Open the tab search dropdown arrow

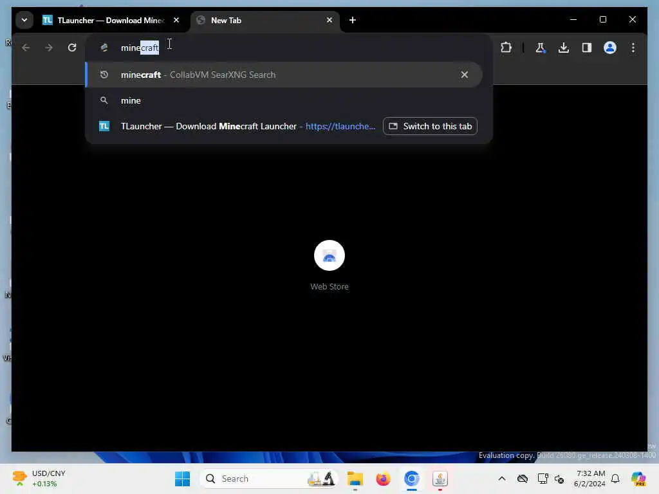click(24, 20)
